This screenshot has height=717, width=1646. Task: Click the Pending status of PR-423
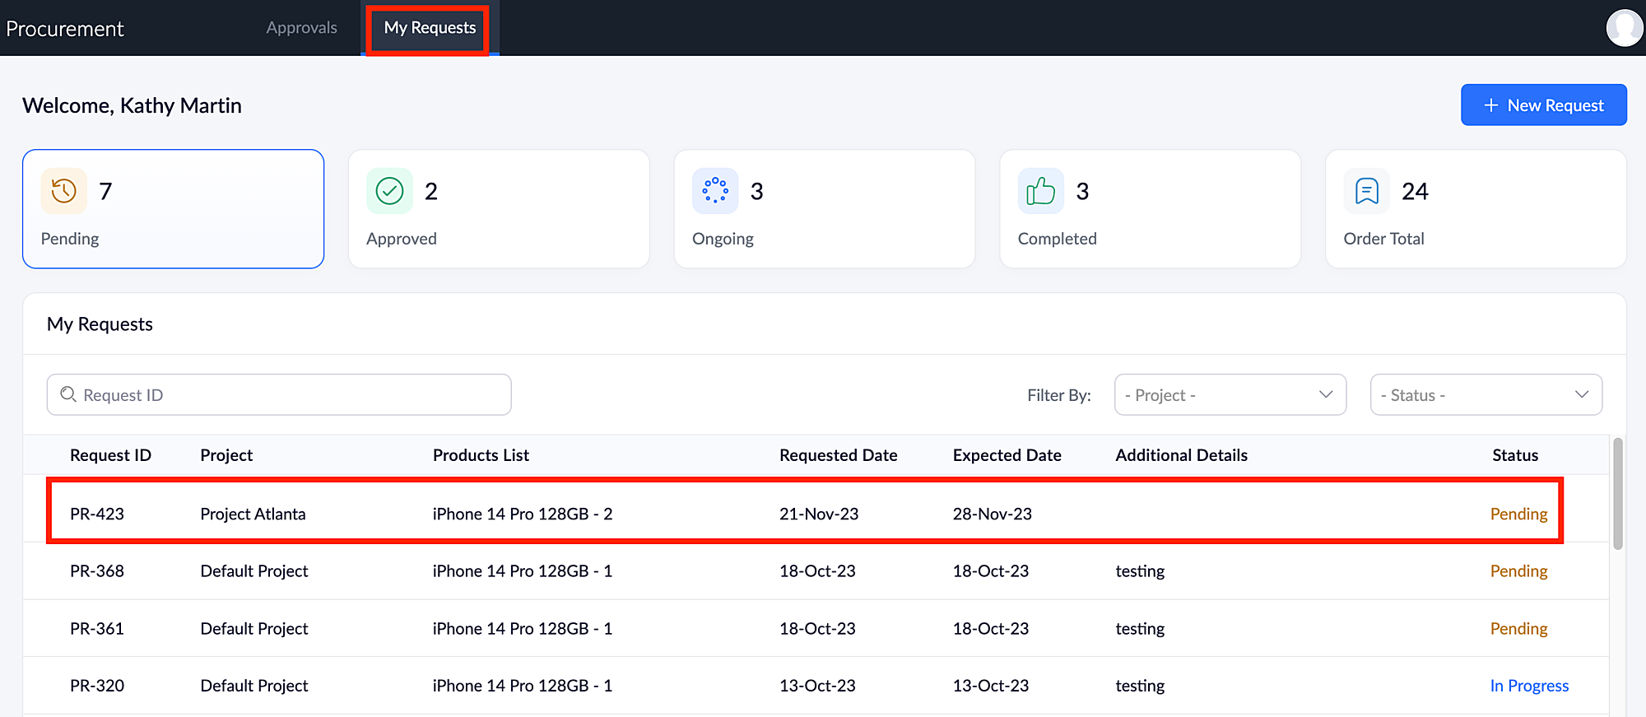tap(1518, 514)
